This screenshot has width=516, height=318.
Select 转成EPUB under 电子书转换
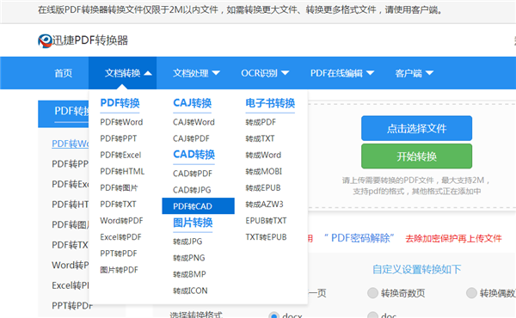tap(263, 187)
